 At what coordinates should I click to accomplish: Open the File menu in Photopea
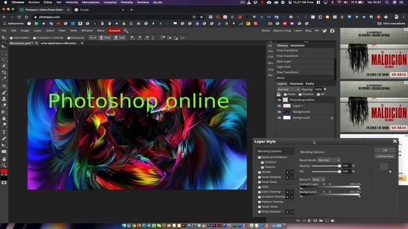tap(4, 31)
